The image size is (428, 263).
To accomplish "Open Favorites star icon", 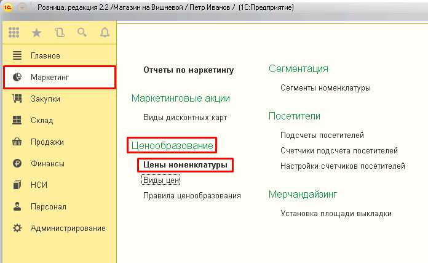I will point(36,33).
